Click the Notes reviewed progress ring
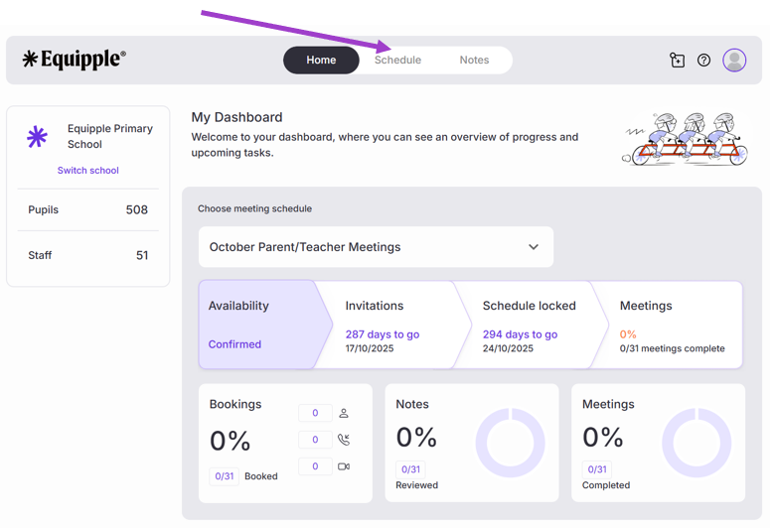Viewport: 772px width, 528px height. (x=511, y=443)
